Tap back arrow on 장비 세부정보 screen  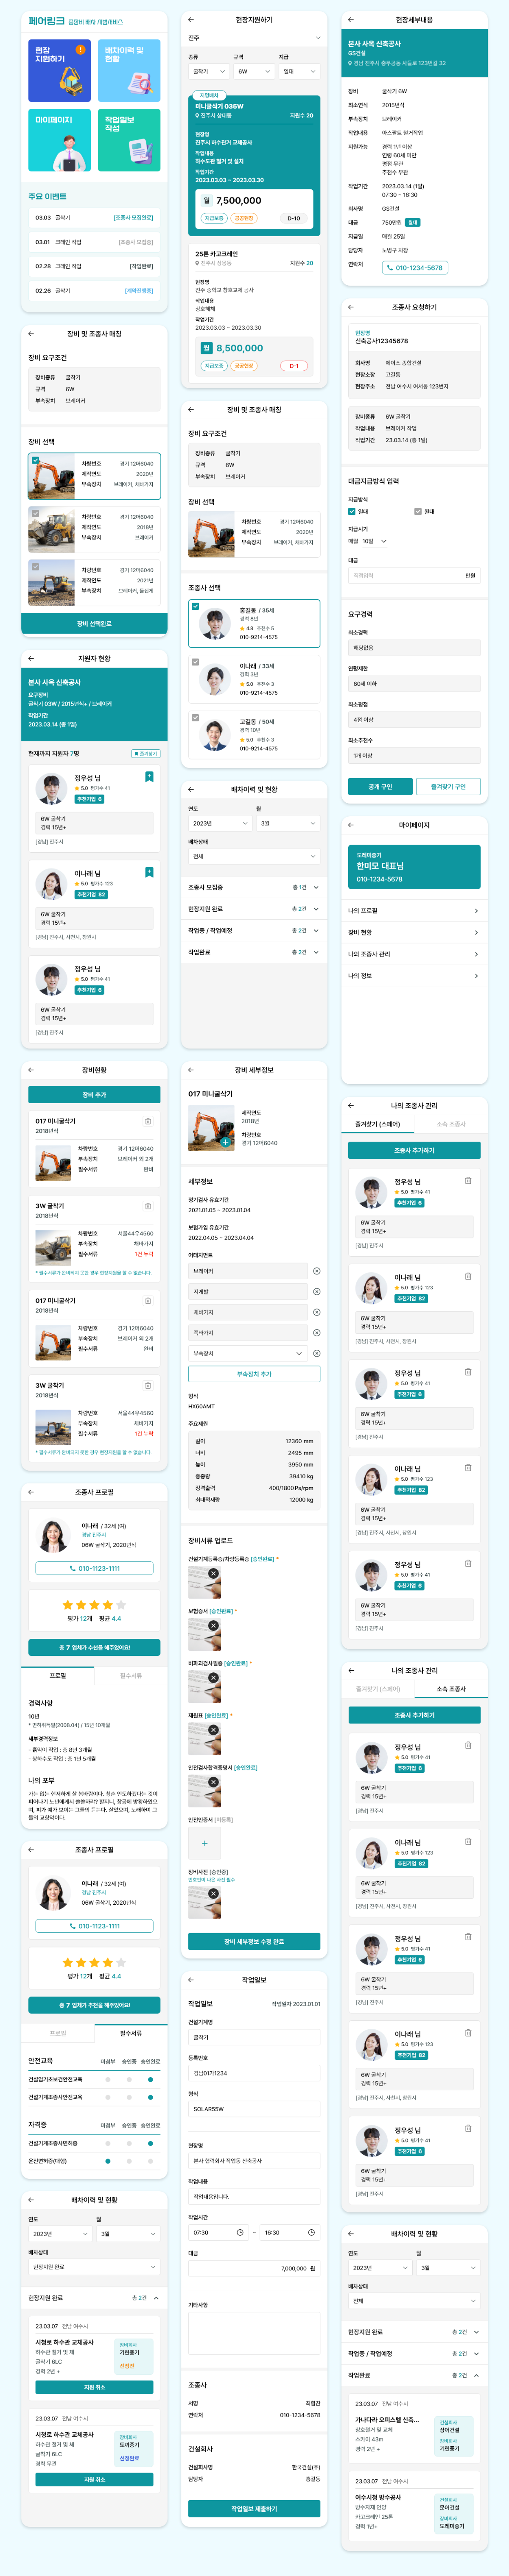pos(191,1070)
